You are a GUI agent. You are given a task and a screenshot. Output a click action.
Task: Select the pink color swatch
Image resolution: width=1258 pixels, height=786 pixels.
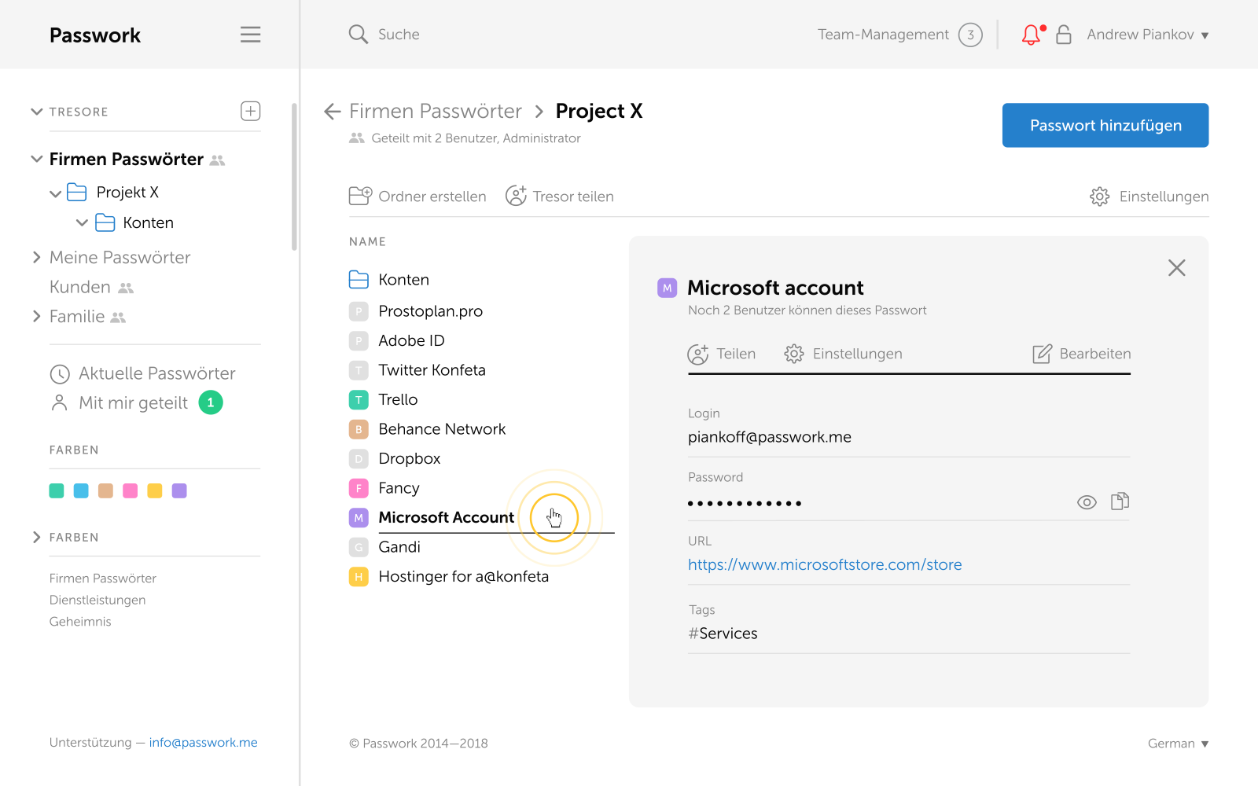131,490
